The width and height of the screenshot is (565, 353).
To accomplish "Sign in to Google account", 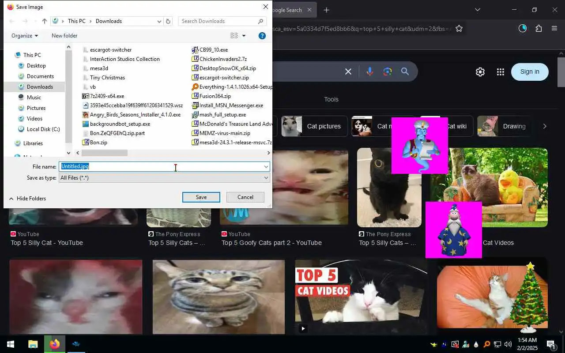I will tap(530, 72).
